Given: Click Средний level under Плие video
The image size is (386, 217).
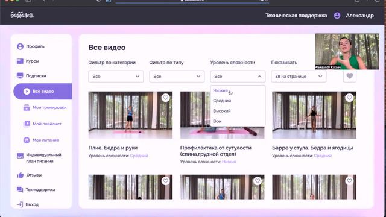Looking at the screenshot, I should pyautogui.click(x=139, y=156).
